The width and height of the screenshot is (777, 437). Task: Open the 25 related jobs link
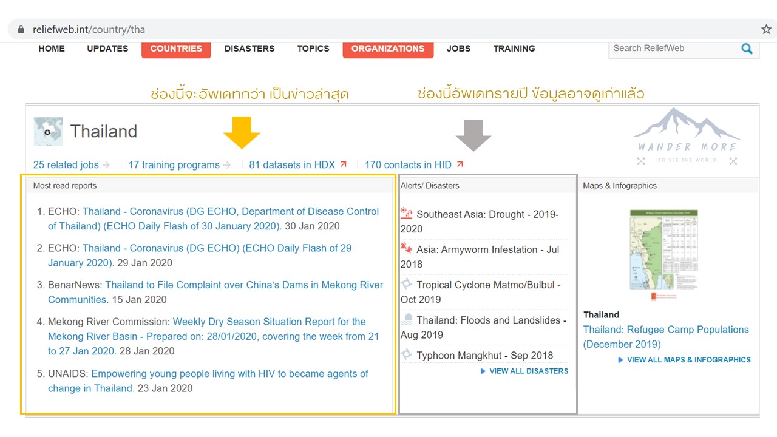(66, 164)
